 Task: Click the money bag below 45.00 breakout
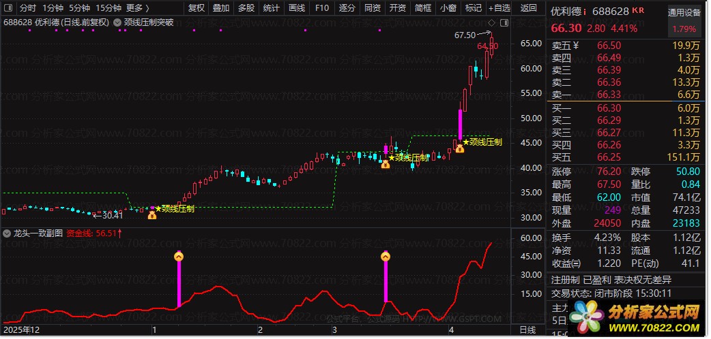click(460, 148)
